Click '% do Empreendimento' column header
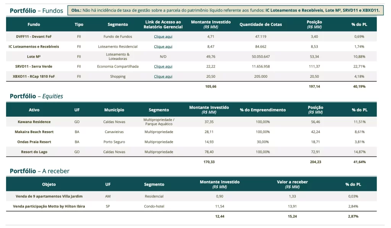This screenshot has height=228, width=391. pyautogui.click(x=263, y=110)
